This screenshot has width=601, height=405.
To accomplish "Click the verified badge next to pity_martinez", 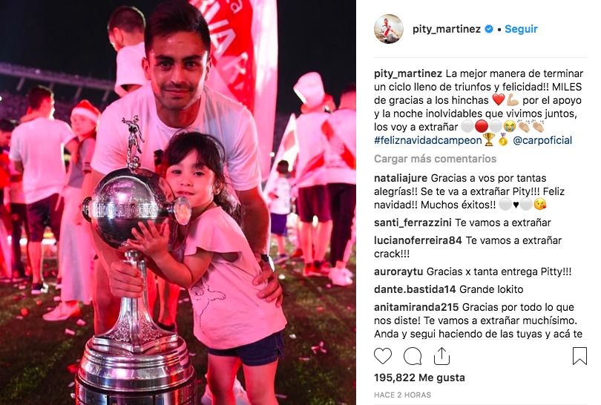I will click(489, 29).
